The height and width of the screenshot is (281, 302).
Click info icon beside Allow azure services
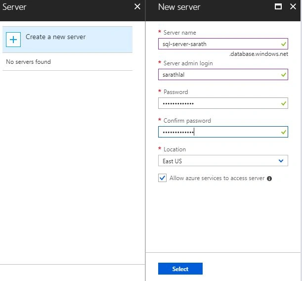(x=269, y=179)
